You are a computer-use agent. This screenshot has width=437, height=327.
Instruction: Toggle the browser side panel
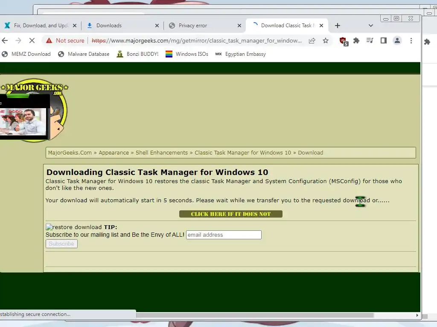pos(384,40)
